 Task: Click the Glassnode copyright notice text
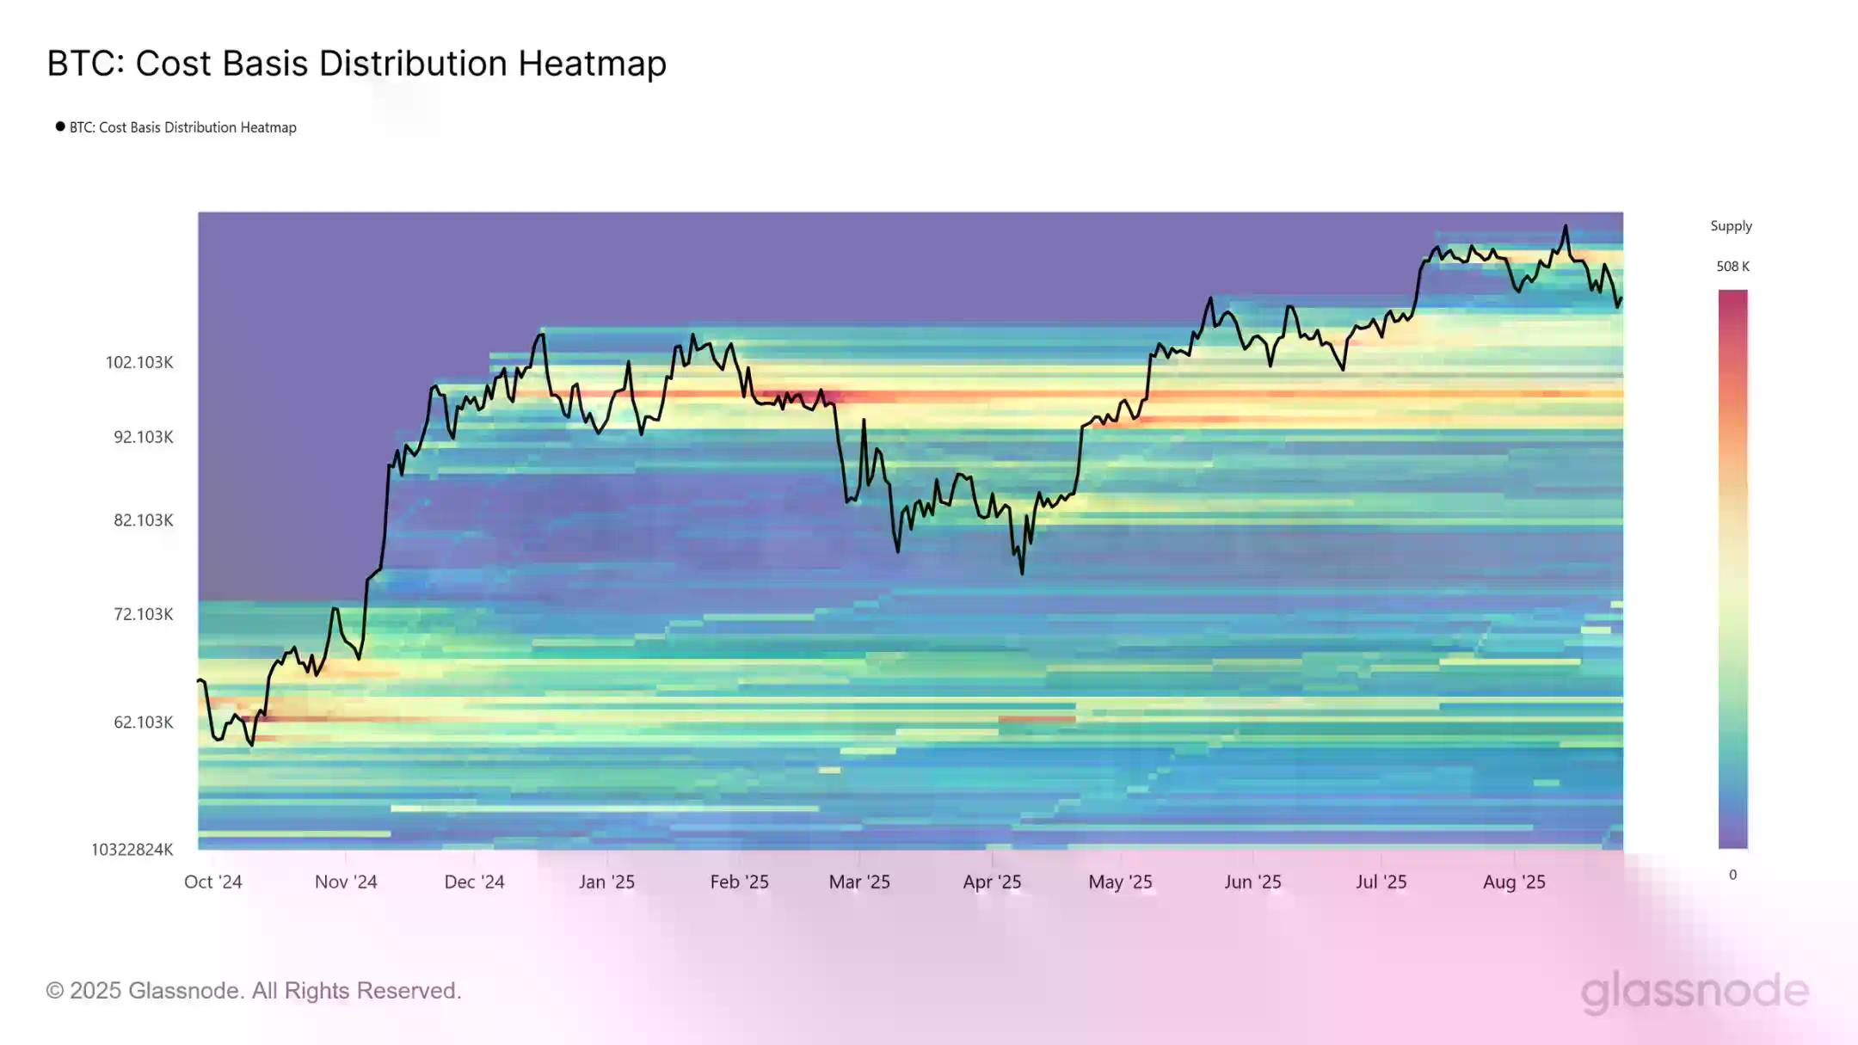pyautogui.click(x=254, y=991)
